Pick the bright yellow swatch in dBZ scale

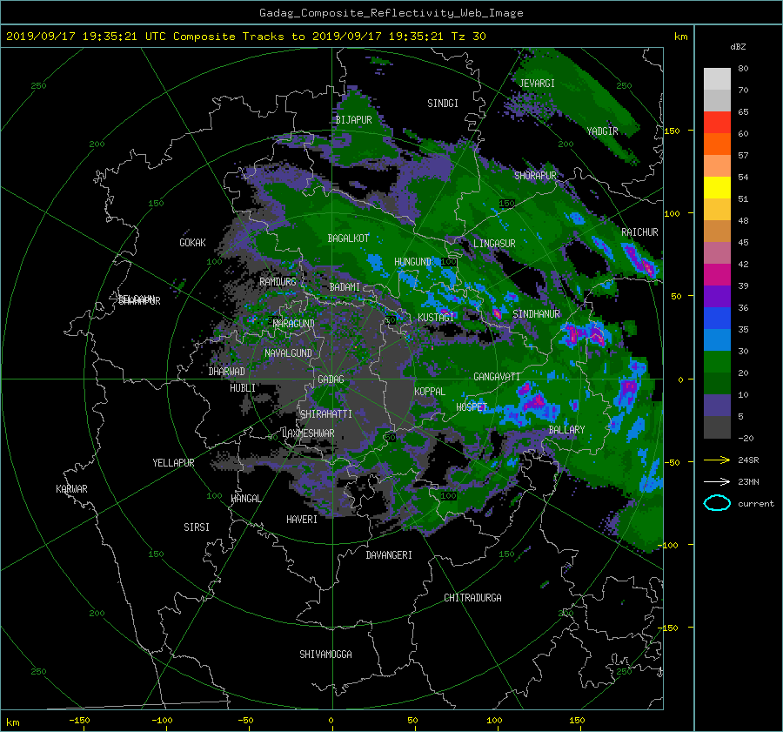(x=717, y=187)
